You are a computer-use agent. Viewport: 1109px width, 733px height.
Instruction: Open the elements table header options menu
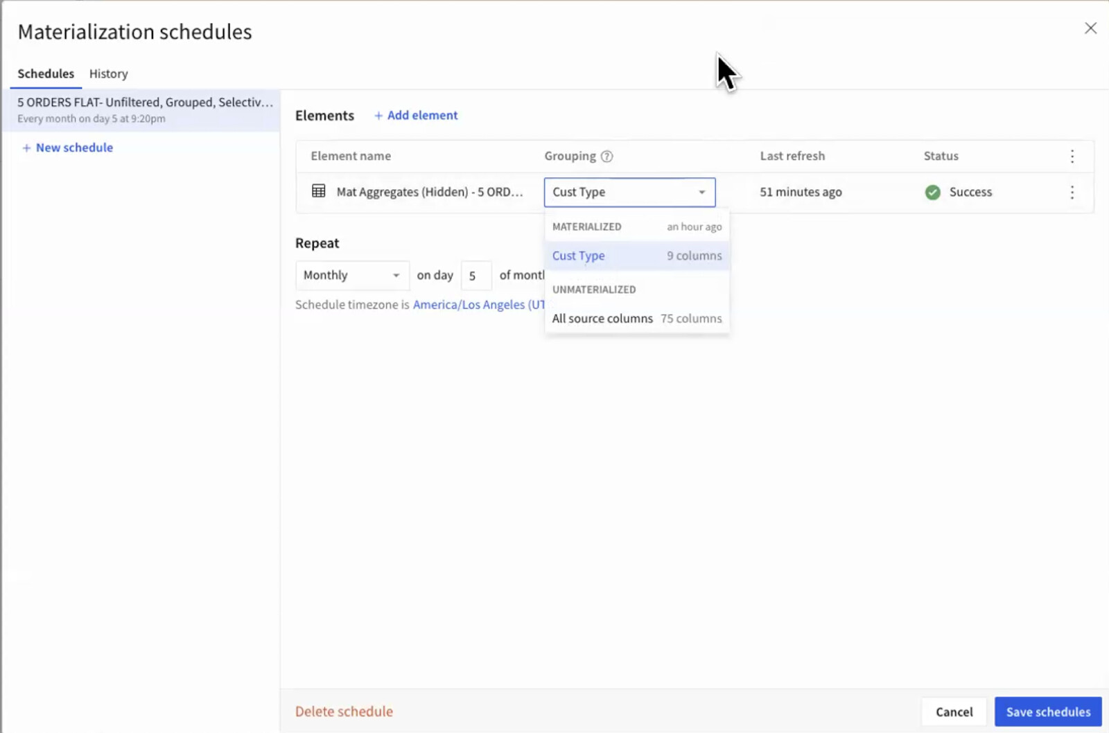point(1072,156)
